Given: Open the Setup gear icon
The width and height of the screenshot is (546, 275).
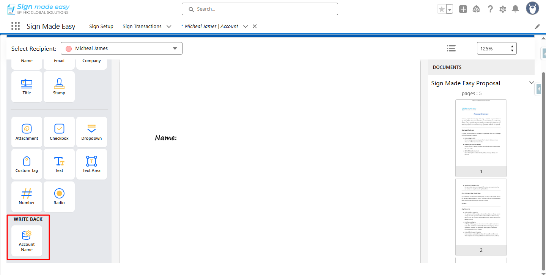Looking at the screenshot, I should point(503,9).
